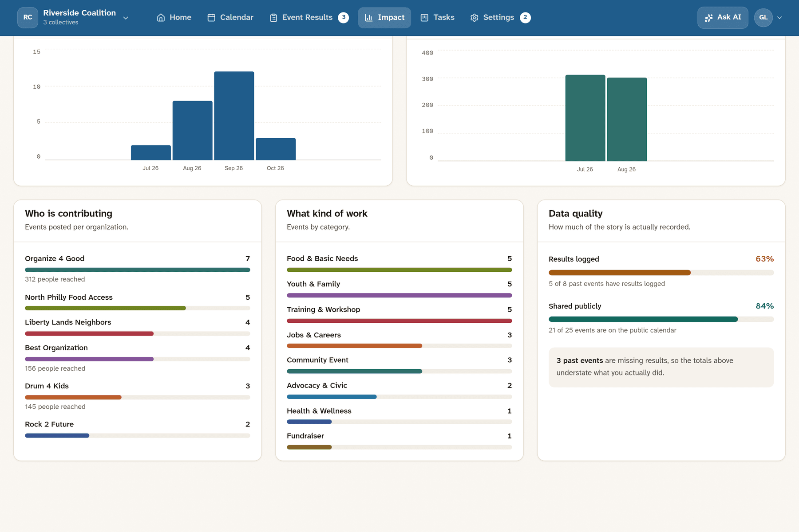Click the Food & Basic Needs category
Viewport: 799px width, 532px height.
pyautogui.click(x=322, y=258)
